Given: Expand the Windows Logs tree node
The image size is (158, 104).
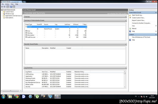Looking at the screenshot, I should point(2,14).
